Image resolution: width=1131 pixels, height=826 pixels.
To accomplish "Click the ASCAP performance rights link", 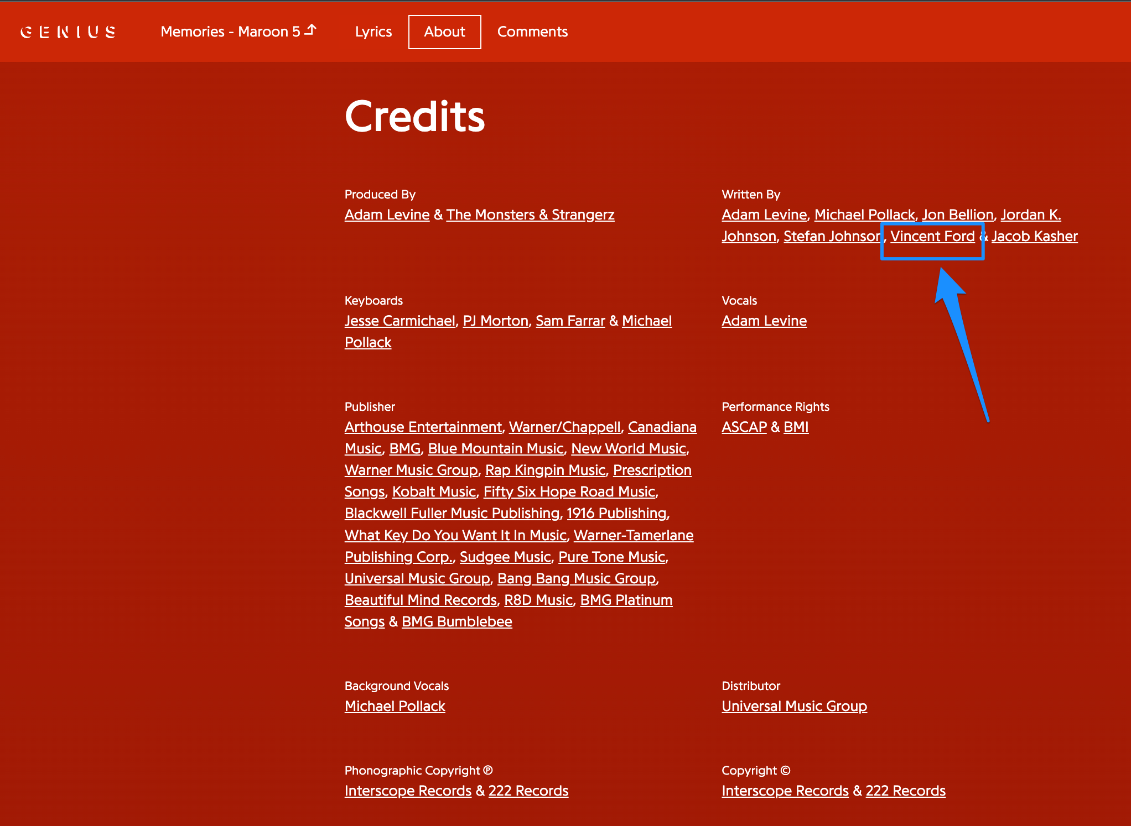I will click(x=744, y=427).
